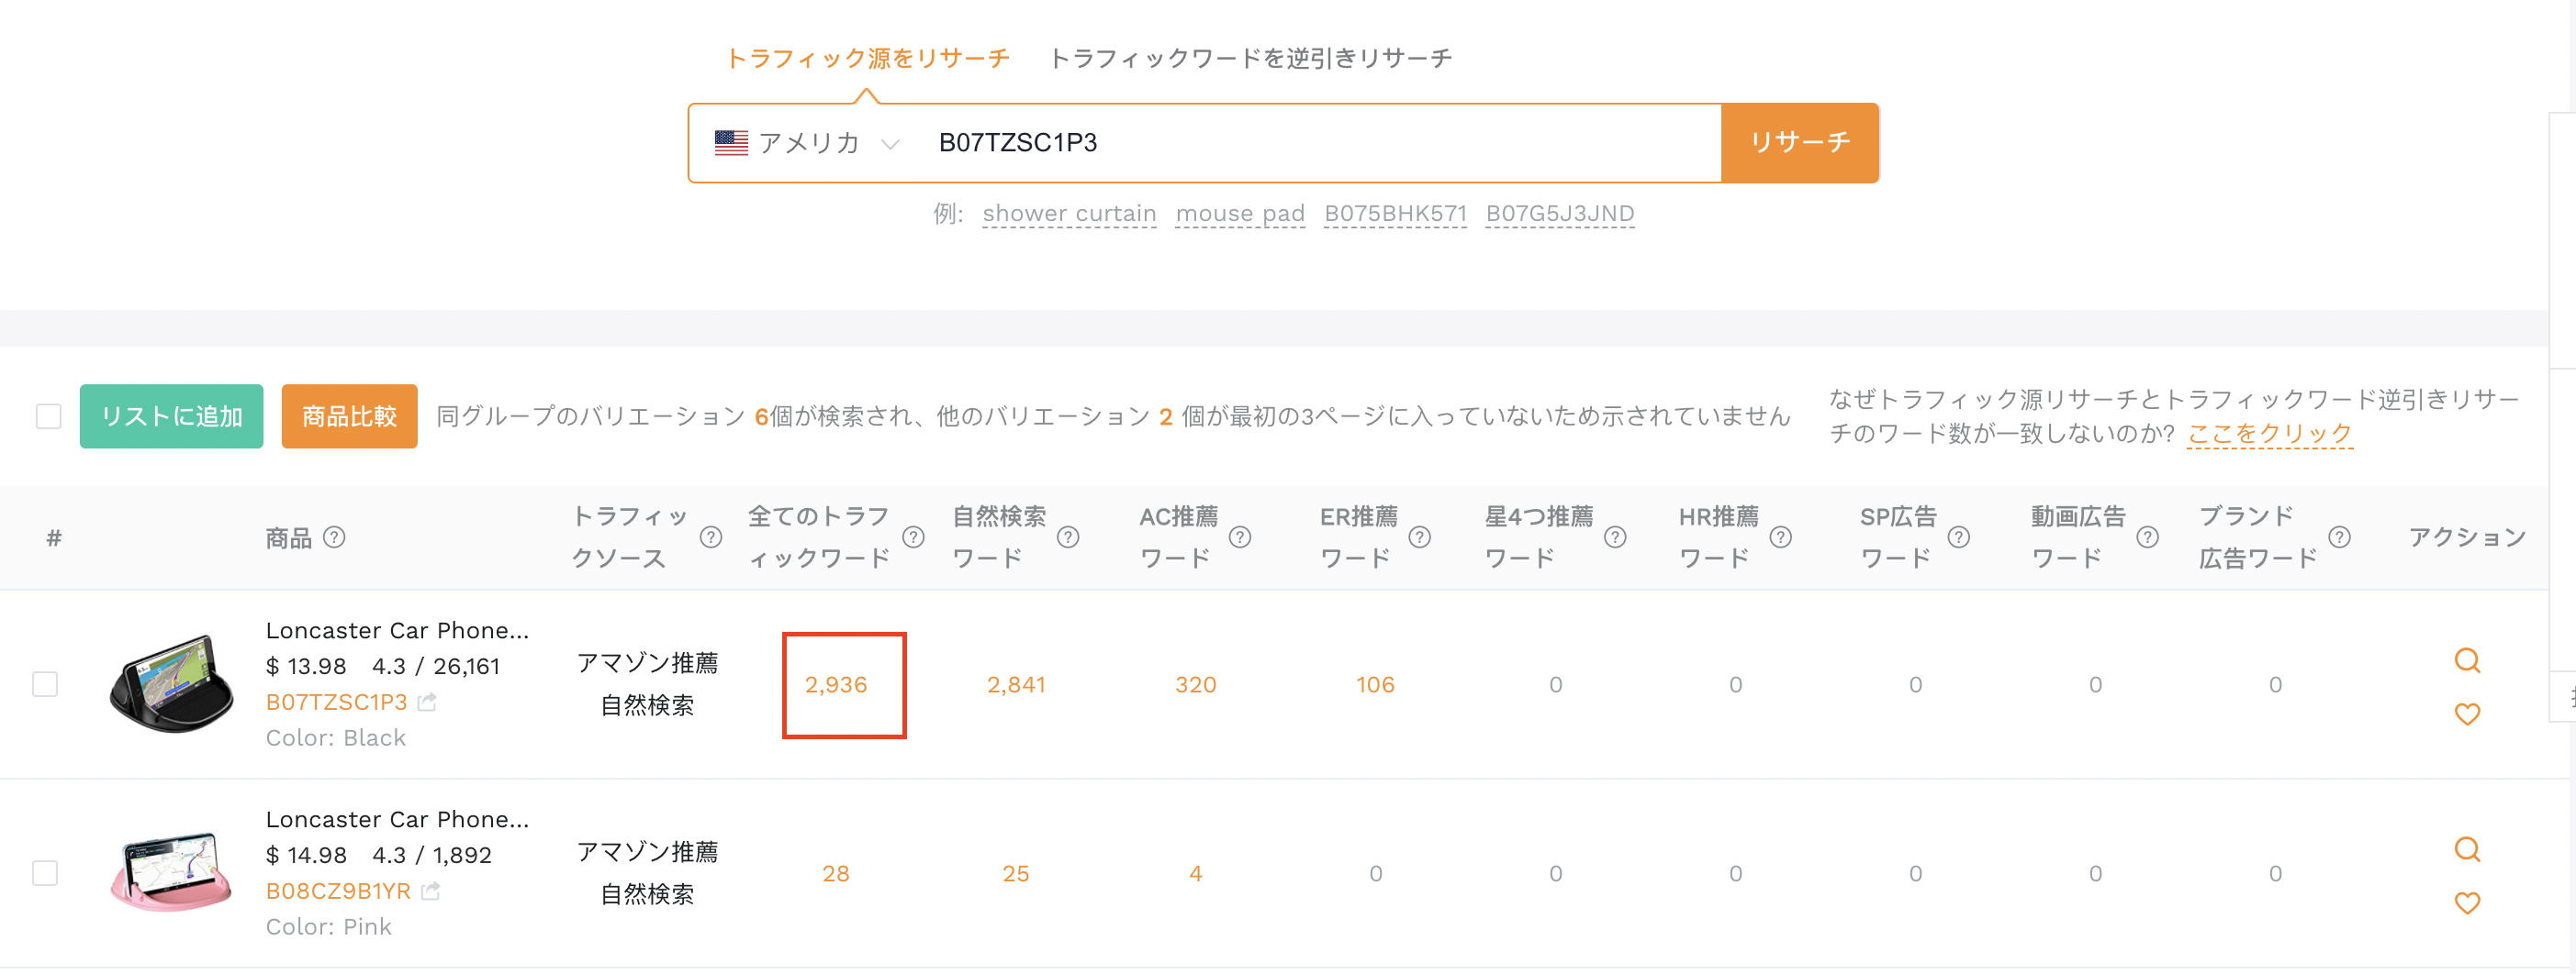Open external link icon next to B07TZSC1P3
The width and height of the screenshot is (2576, 974).
[x=427, y=703]
